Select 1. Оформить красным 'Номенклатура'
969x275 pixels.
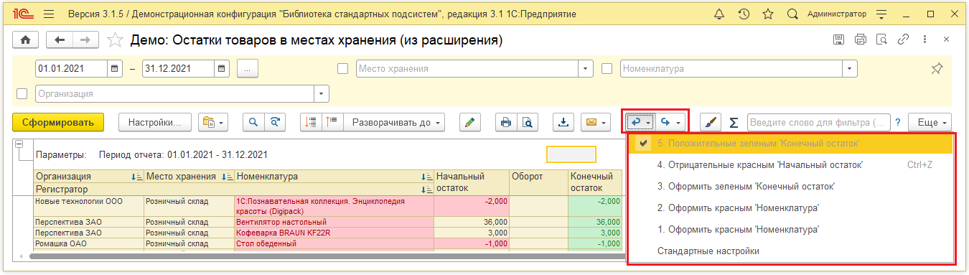791,230
